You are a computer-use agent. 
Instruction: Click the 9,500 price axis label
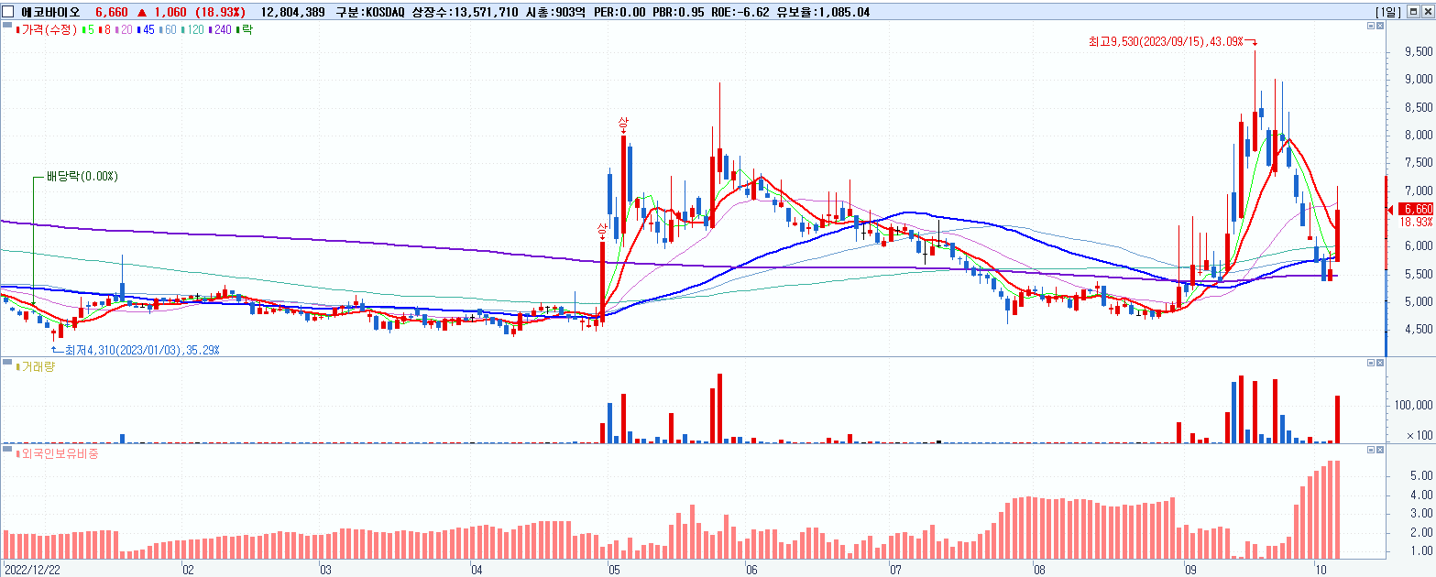[x=1419, y=52]
